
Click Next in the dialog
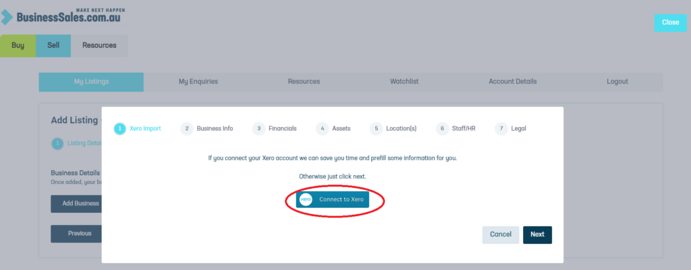point(537,235)
